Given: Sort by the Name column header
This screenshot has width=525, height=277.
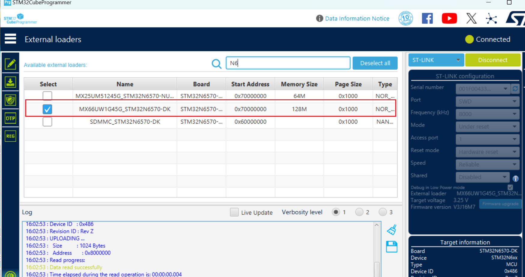Looking at the screenshot, I should pyautogui.click(x=125, y=84).
